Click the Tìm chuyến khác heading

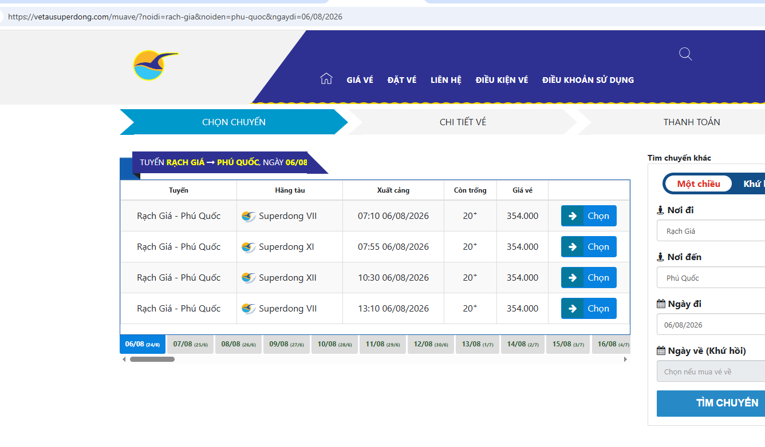coord(679,158)
